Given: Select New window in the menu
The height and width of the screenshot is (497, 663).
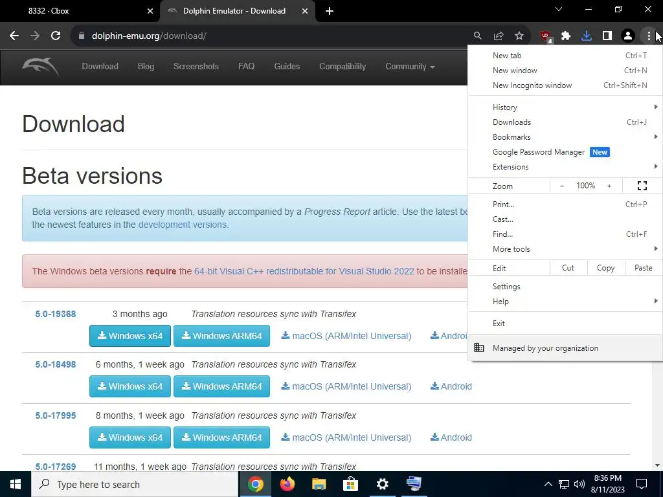Looking at the screenshot, I should tap(565, 70).
